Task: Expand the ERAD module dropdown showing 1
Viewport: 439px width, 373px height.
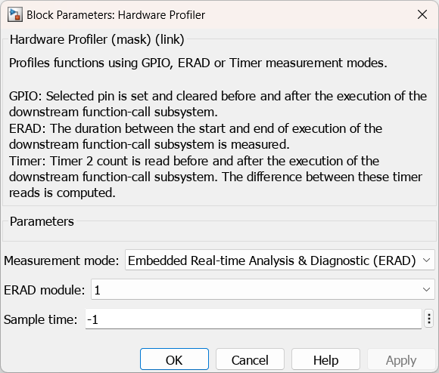Action: point(263,289)
